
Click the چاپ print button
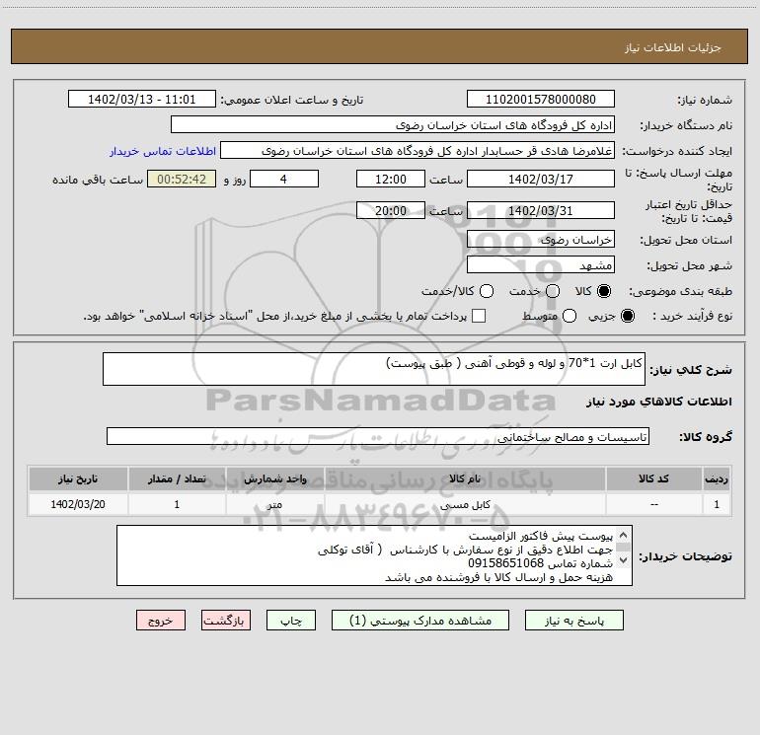tap(291, 621)
